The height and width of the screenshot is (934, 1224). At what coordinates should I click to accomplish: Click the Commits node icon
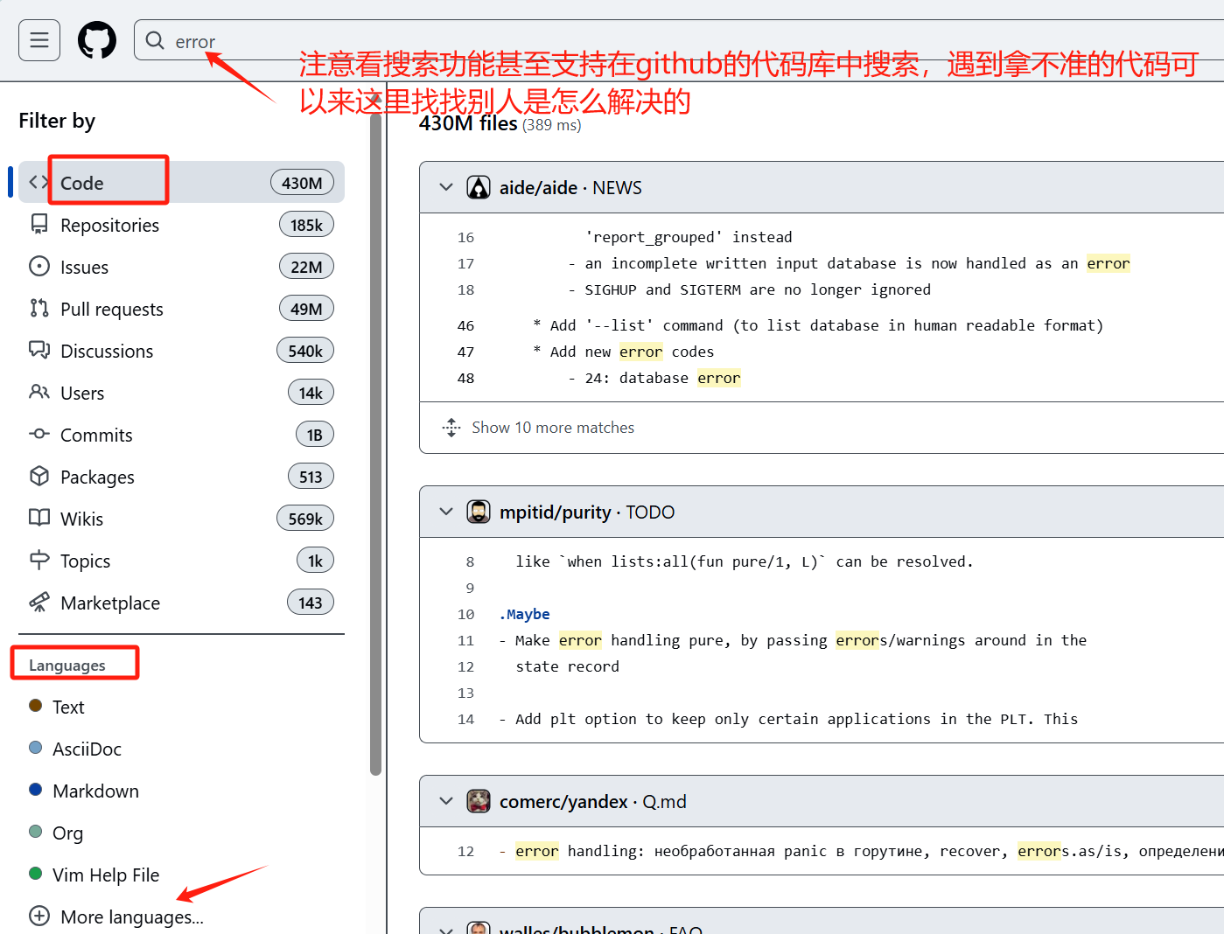tap(39, 434)
